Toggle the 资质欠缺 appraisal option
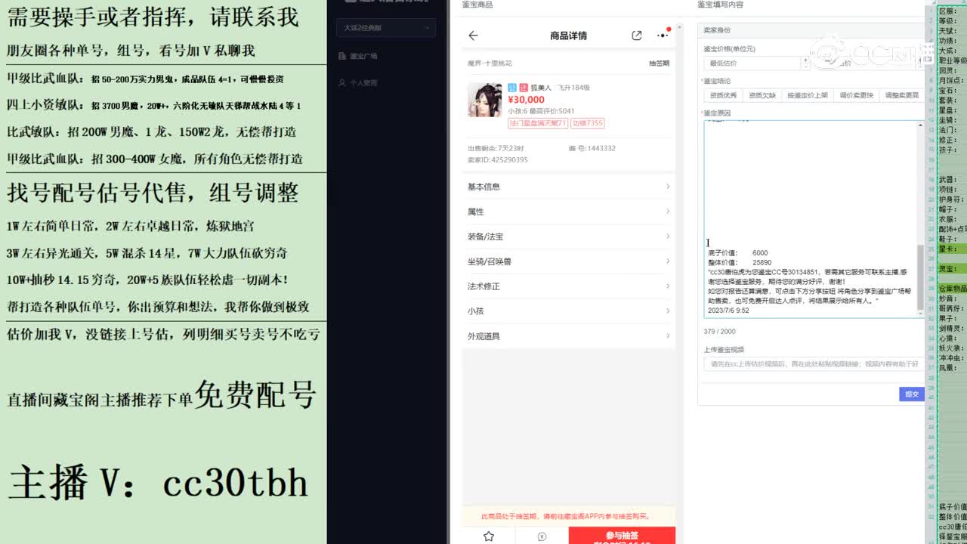Screen dimensions: 967x544 [762, 96]
